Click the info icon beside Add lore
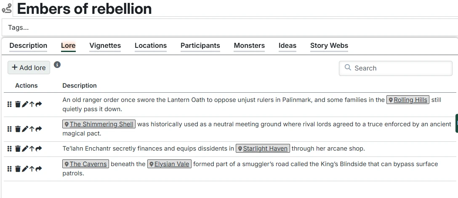Screen dimensions: 458x198 57,65
